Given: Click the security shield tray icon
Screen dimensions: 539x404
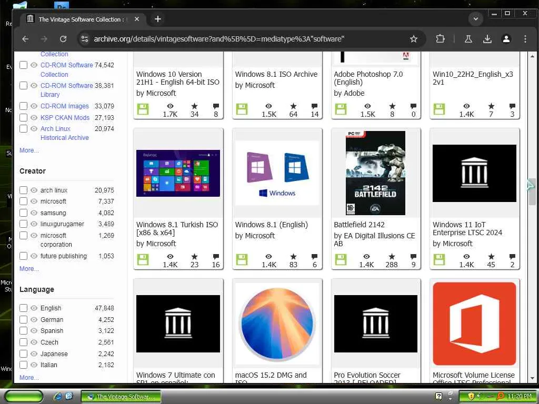Looking at the screenshot, I should [471, 397].
